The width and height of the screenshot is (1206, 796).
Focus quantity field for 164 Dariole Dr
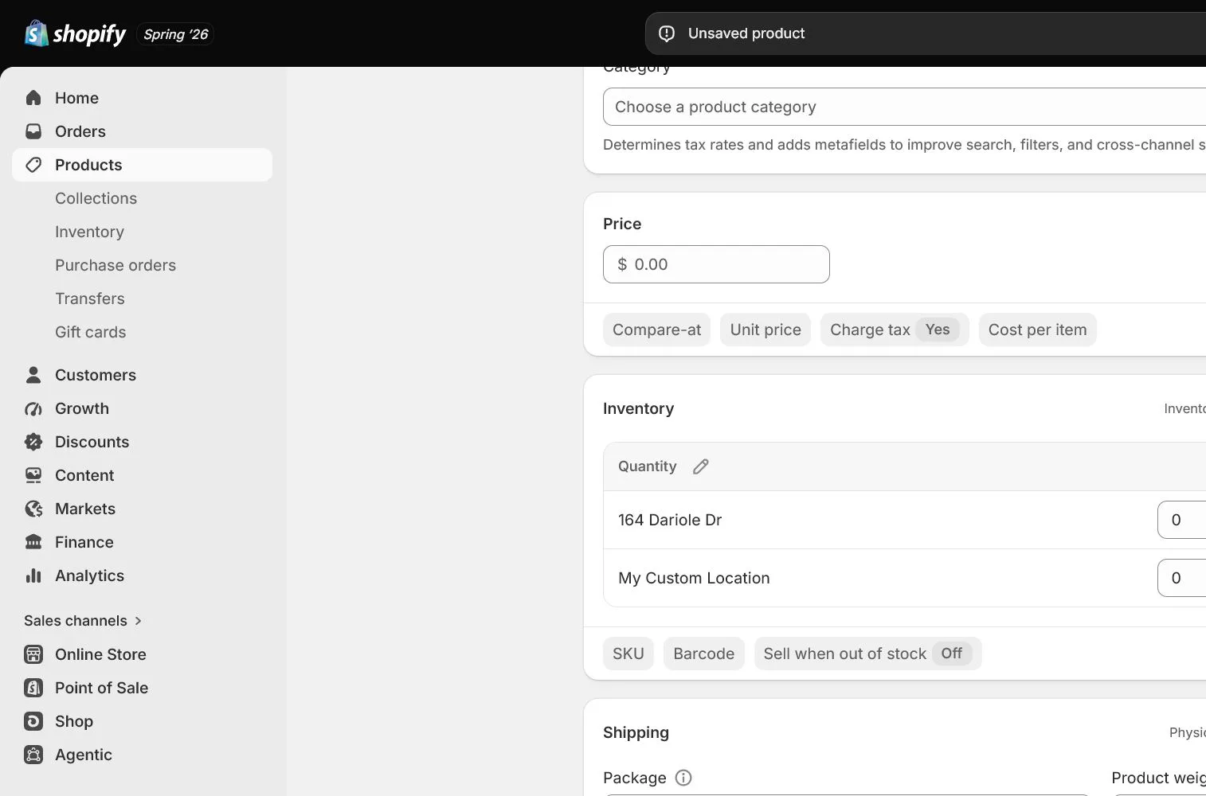(1181, 520)
